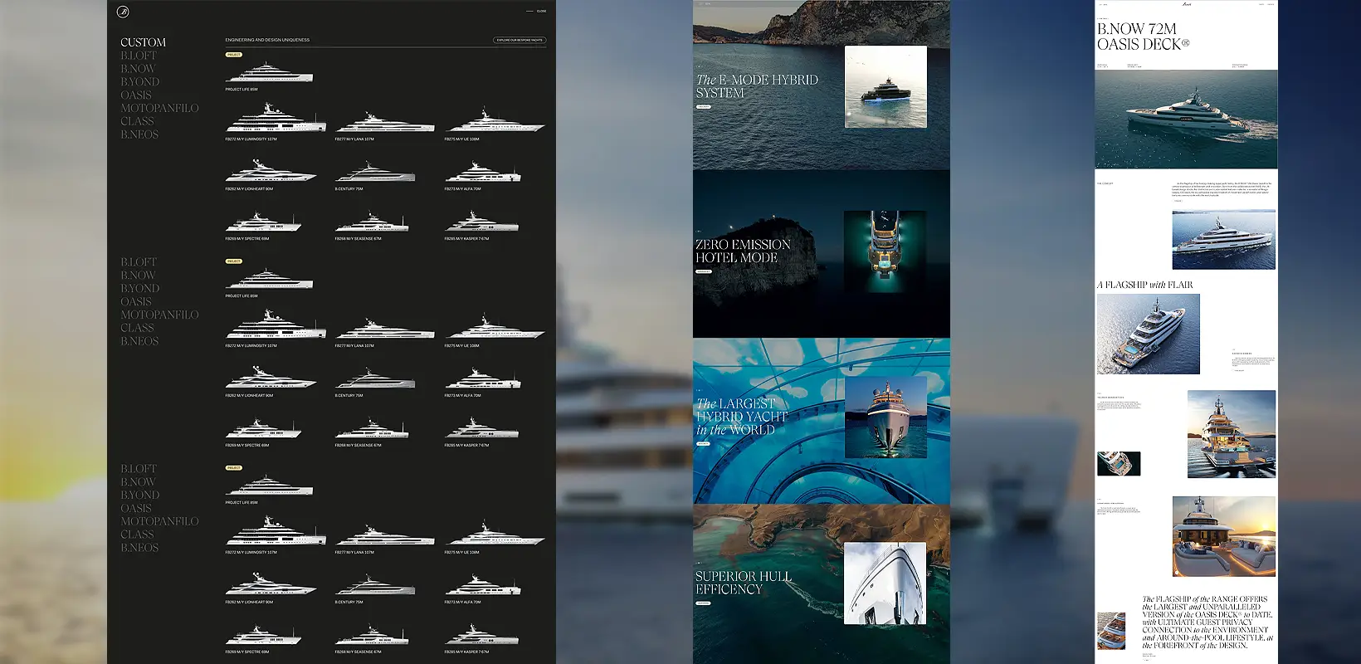This screenshot has width=1361, height=664.
Task: Click the button below Zero Emission Hotel Mode
Action: [703, 271]
